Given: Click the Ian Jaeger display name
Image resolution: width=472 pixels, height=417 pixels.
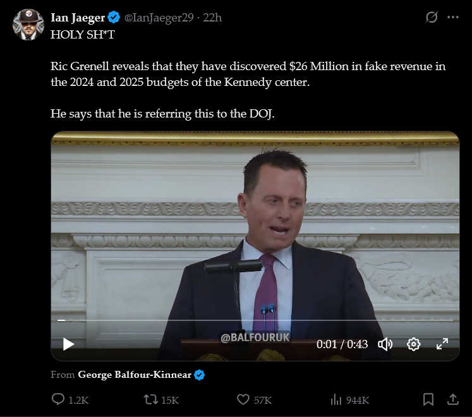Looking at the screenshot, I should click(x=78, y=18).
